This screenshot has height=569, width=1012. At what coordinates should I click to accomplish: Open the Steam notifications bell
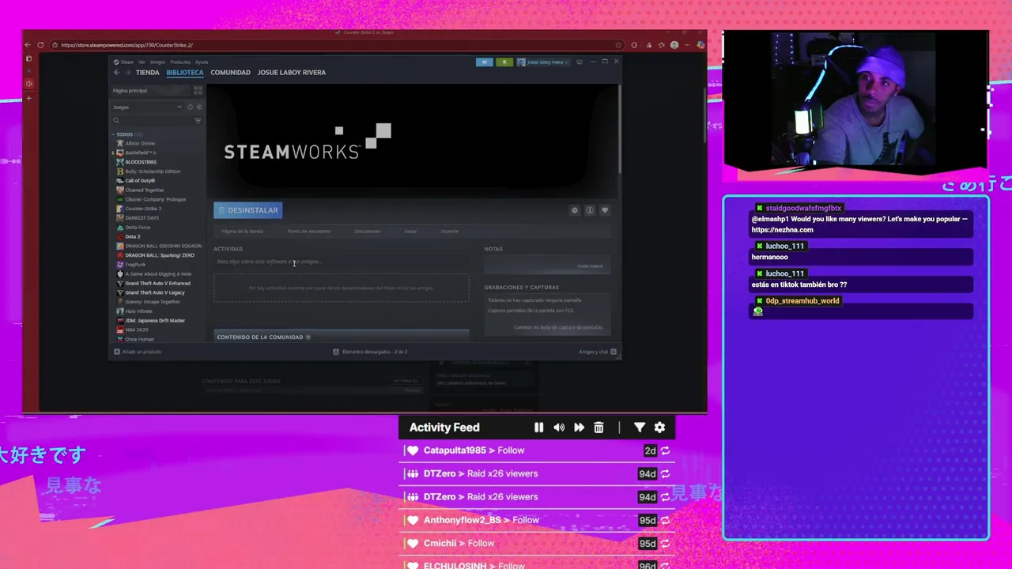[504, 62]
